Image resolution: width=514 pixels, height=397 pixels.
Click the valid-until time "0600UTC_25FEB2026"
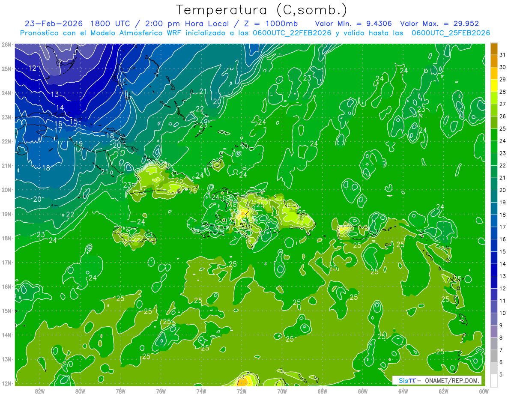[451, 33]
